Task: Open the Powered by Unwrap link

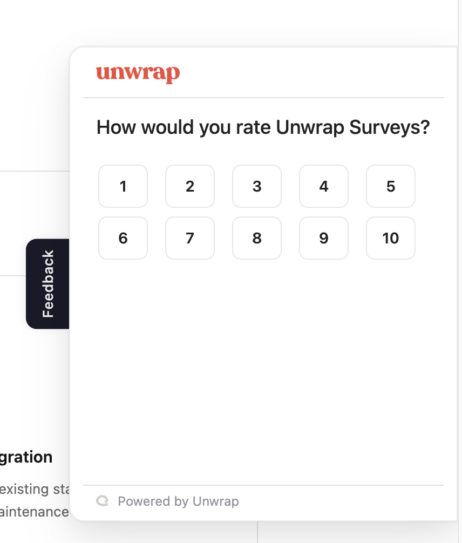Action: 178,501
